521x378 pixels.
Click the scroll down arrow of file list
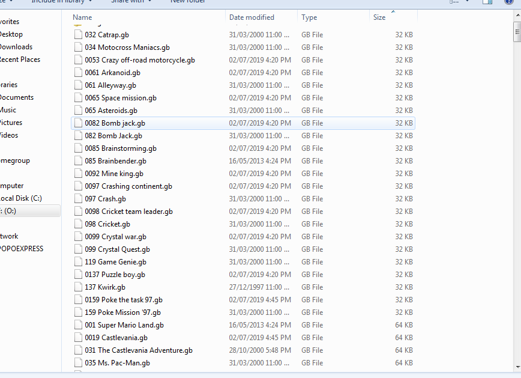(x=517, y=367)
